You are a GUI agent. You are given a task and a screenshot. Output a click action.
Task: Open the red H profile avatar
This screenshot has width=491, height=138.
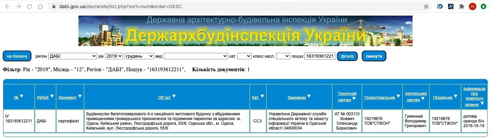click(472, 6)
